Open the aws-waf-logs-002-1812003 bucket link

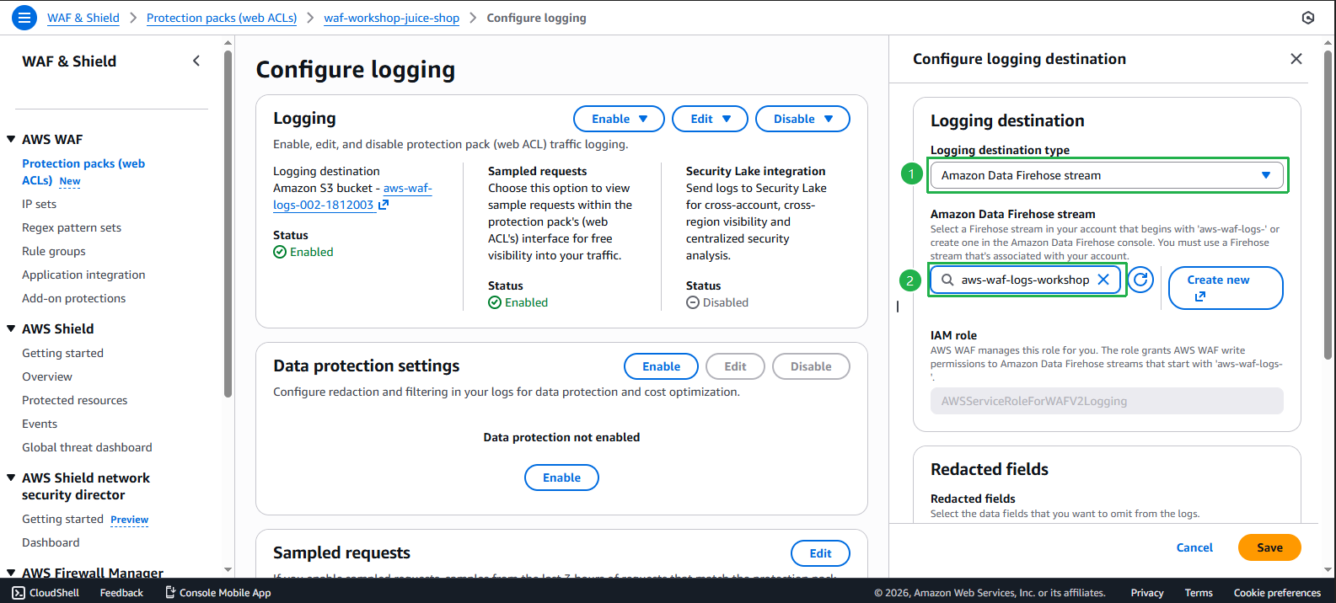352,196
